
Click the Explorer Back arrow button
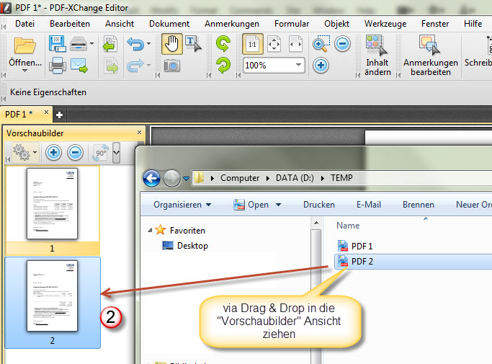(152, 178)
